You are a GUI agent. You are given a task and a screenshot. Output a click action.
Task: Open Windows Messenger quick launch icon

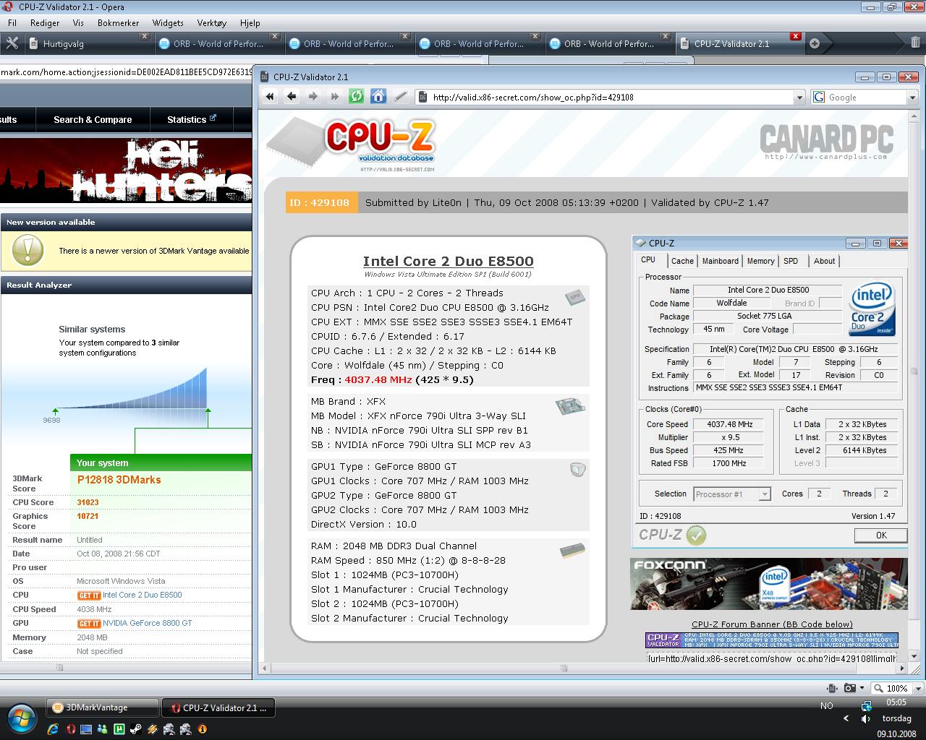pos(103,729)
